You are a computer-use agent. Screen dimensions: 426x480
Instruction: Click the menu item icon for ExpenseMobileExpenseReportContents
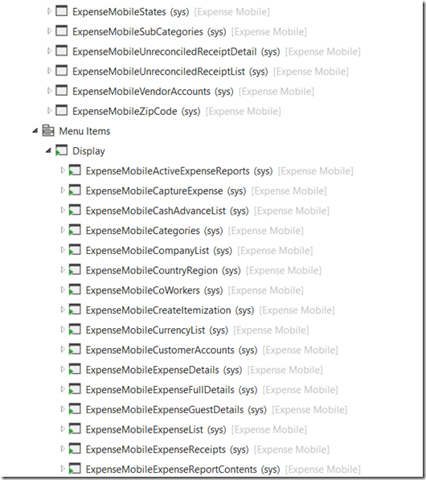coord(75,469)
